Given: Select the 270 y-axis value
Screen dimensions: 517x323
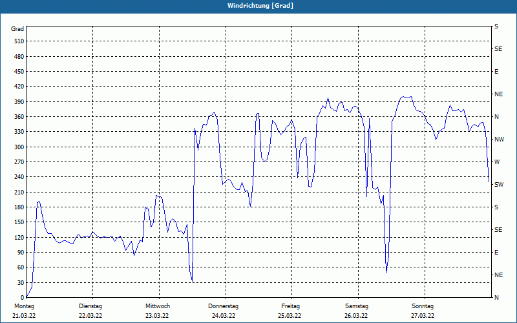Looking at the screenshot, I should (x=19, y=162).
